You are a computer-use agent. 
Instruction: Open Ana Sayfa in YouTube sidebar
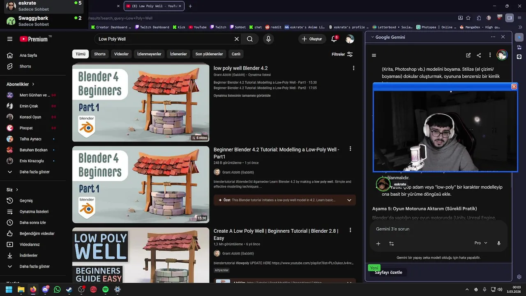(x=28, y=55)
